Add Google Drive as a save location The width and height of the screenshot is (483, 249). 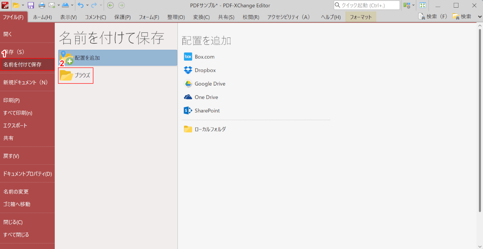point(205,84)
